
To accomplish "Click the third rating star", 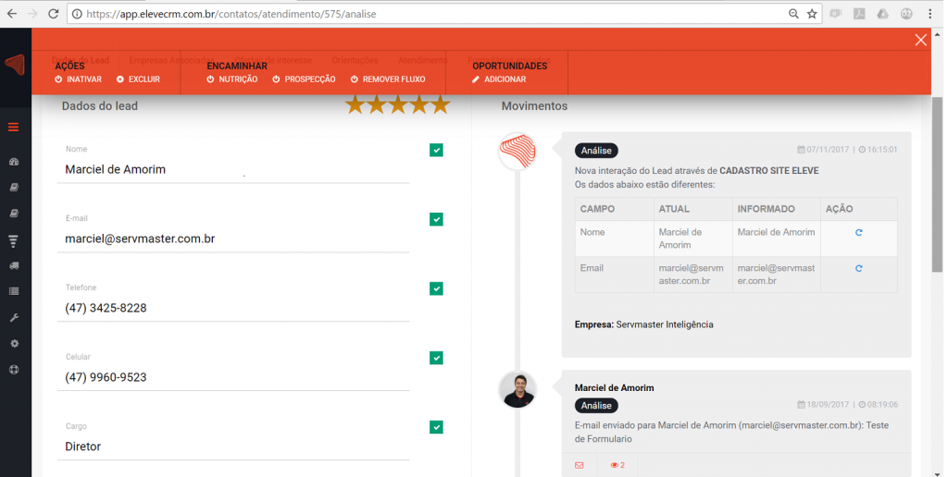I will point(398,105).
